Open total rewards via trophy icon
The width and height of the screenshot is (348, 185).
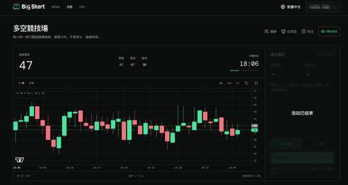283,31
